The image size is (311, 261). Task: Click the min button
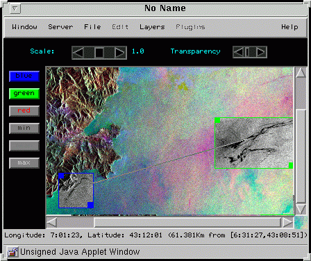click(24, 128)
